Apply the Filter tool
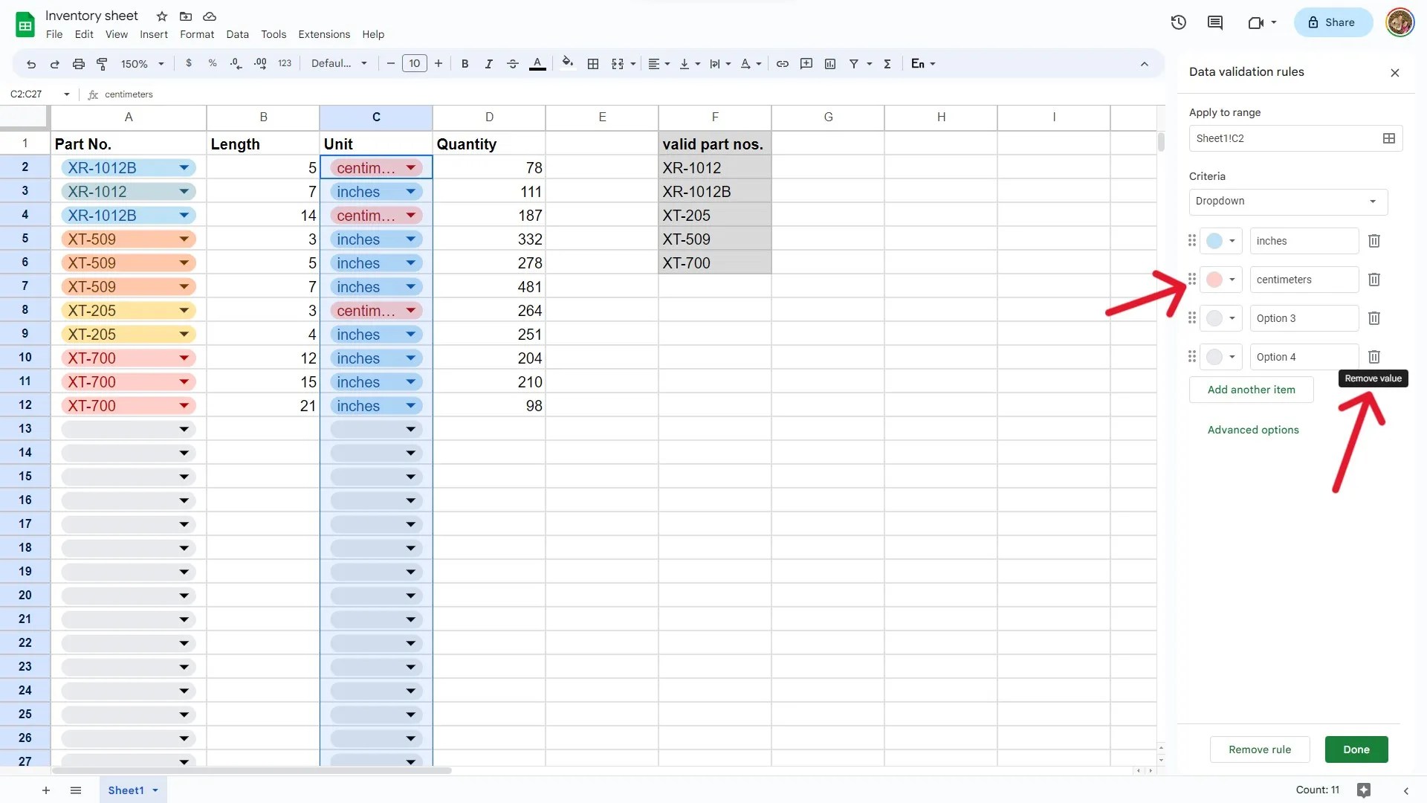Viewport: 1427px width, 803px height. (855, 64)
